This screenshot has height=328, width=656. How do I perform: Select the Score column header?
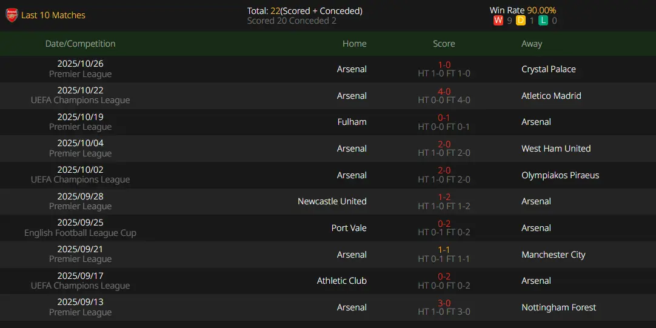(x=444, y=44)
